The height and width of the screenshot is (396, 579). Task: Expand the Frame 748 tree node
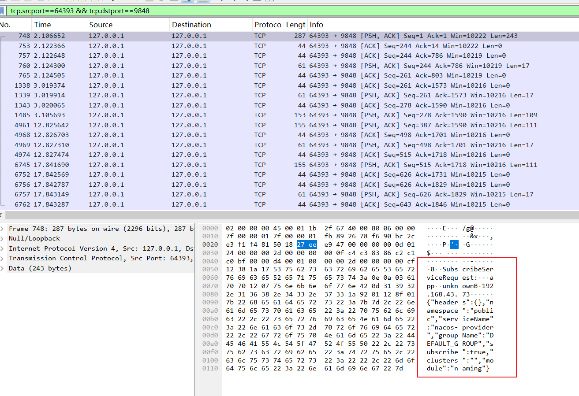pos(3,228)
